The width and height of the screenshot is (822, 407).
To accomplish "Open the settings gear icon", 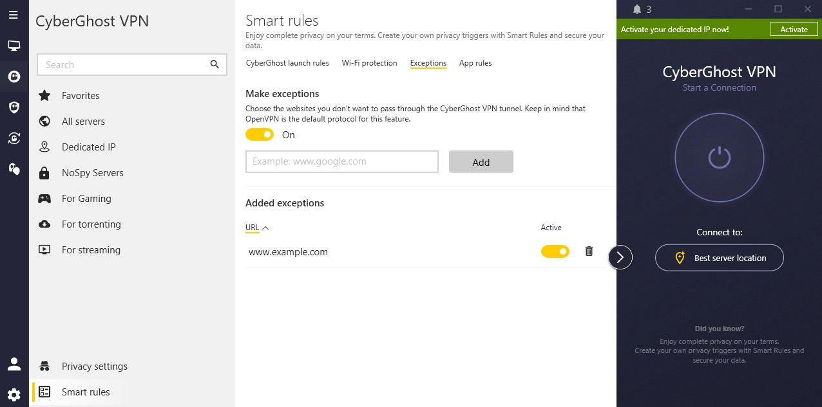I will (x=14, y=395).
